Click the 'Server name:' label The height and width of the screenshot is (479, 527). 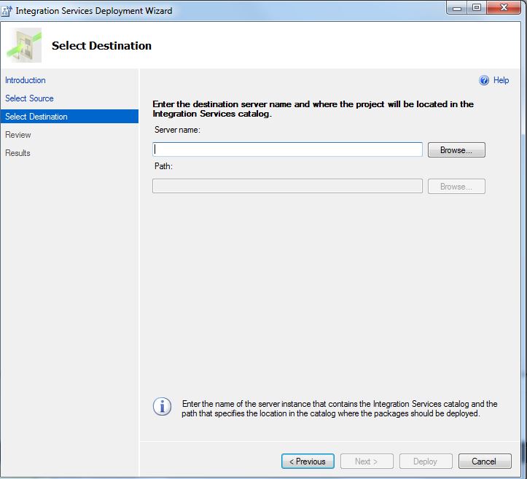click(x=177, y=130)
